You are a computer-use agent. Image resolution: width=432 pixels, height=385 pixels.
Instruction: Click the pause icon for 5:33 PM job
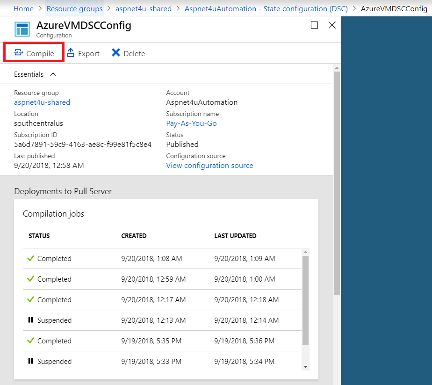30,361
